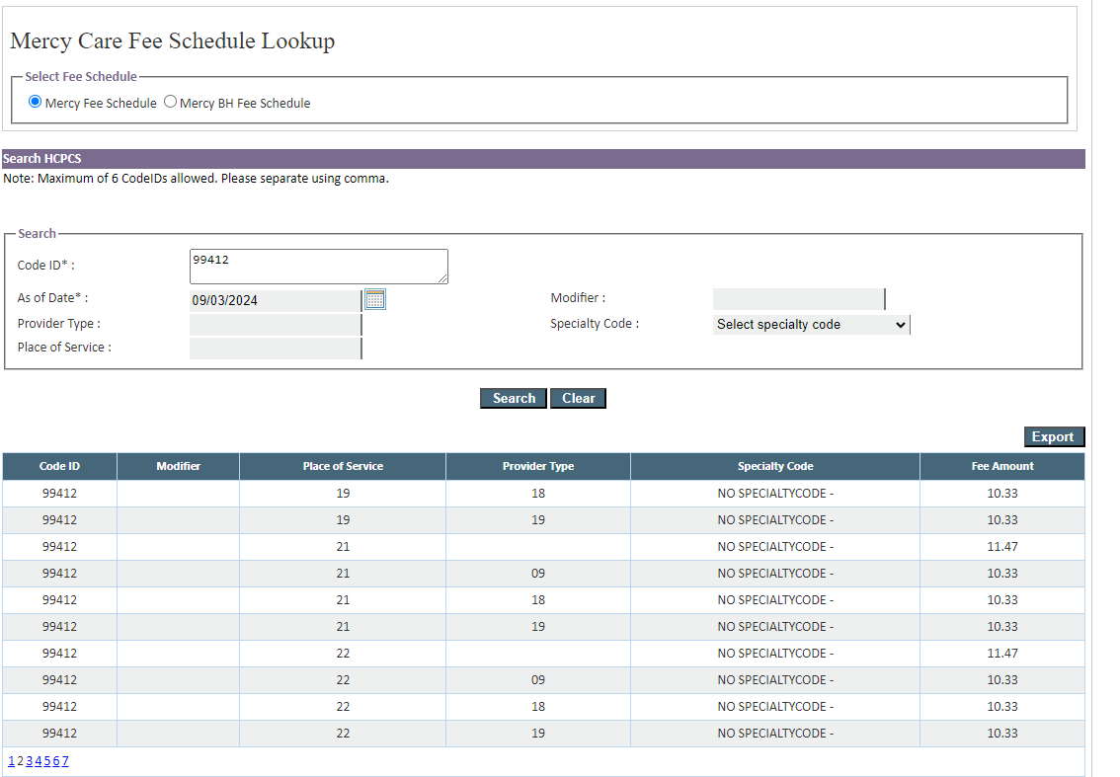Image resolution: width=1120 pixels, height=777 pixels.
Task: Go to results page 5
Action: 47,761
